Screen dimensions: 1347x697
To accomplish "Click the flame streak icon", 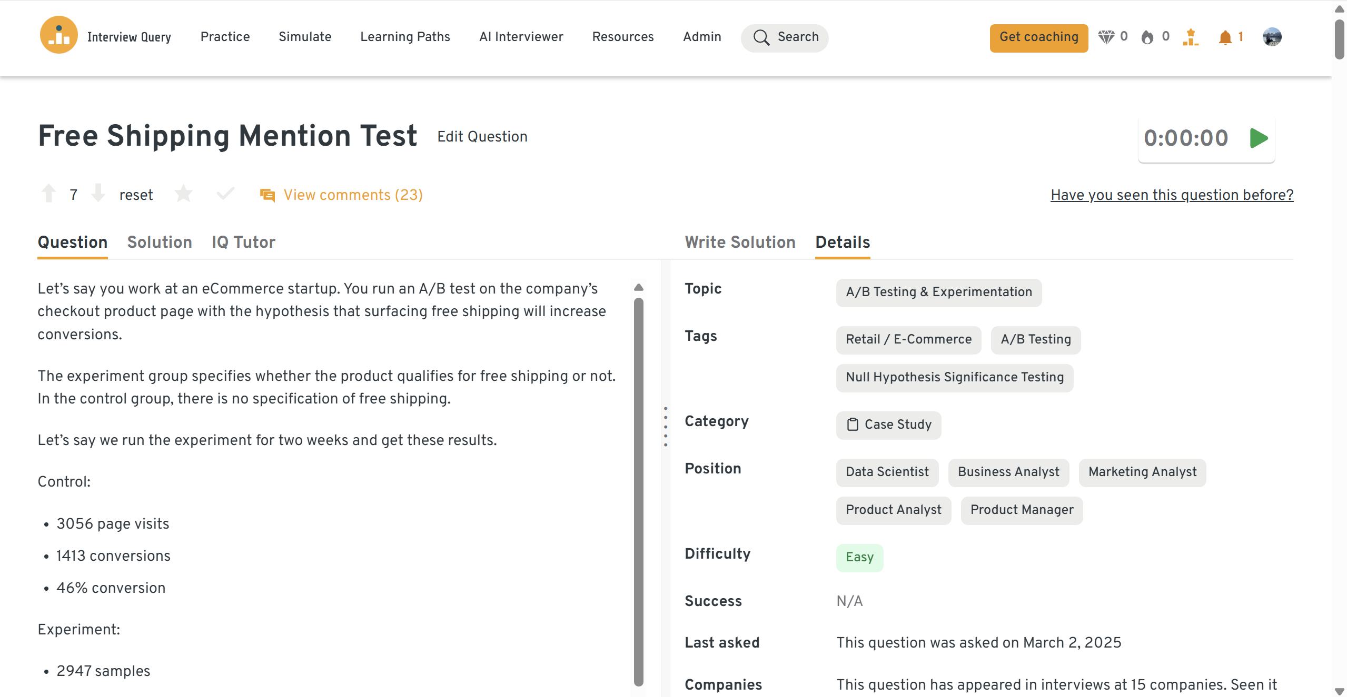I will tap(1147, 37).
